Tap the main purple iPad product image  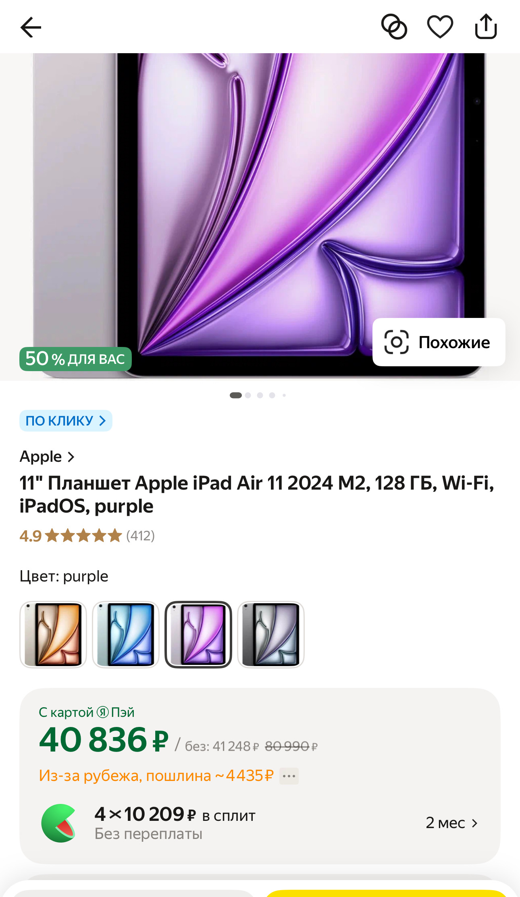pyautogui.click(x=260, y=217)
